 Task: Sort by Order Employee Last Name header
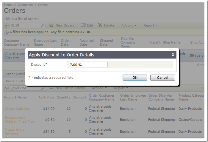coord(133,98)
